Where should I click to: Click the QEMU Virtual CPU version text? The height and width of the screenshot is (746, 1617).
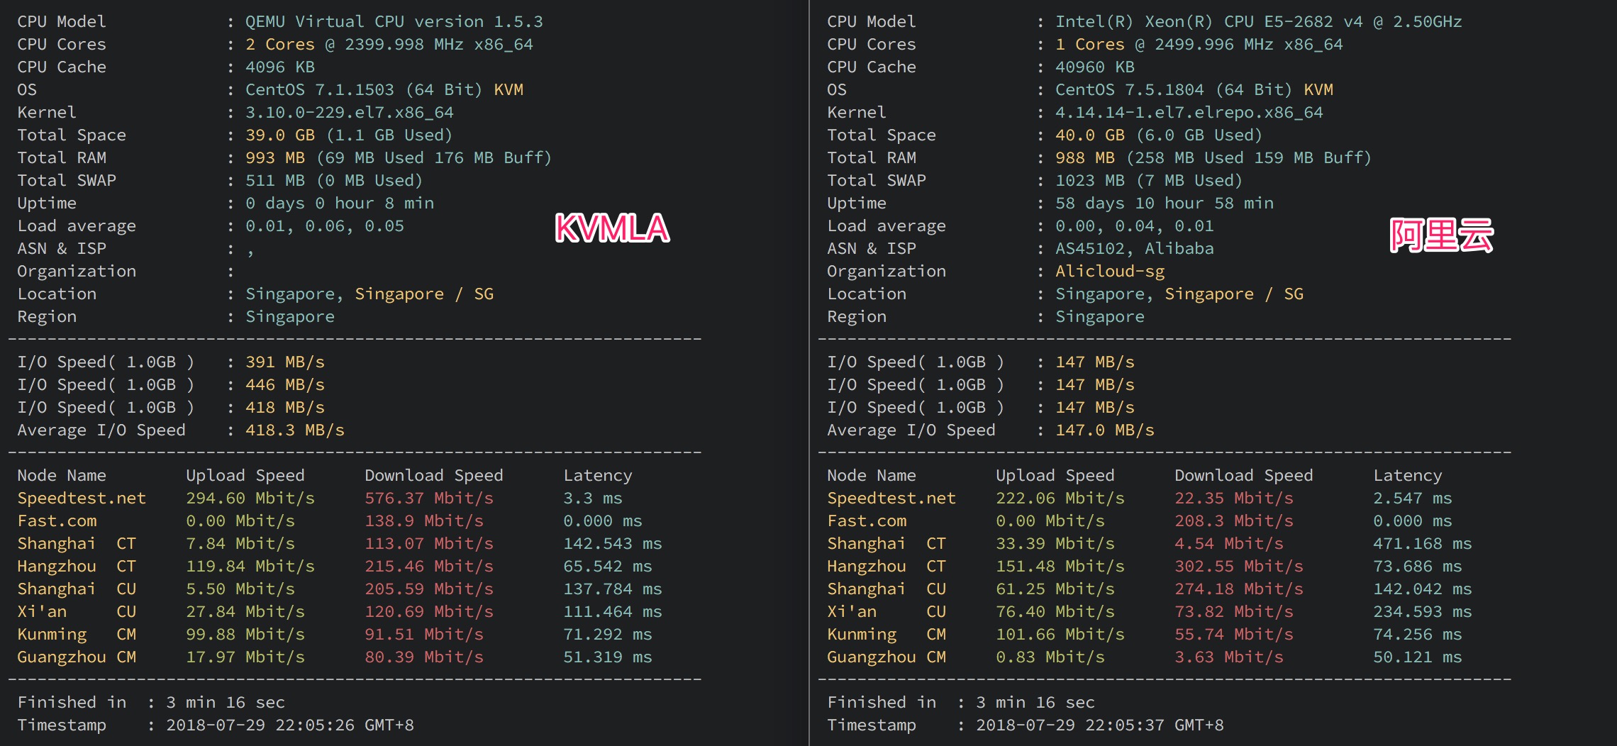point(394,22)
